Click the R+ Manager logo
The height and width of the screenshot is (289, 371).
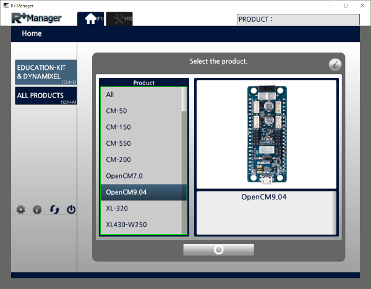point(36,18)
